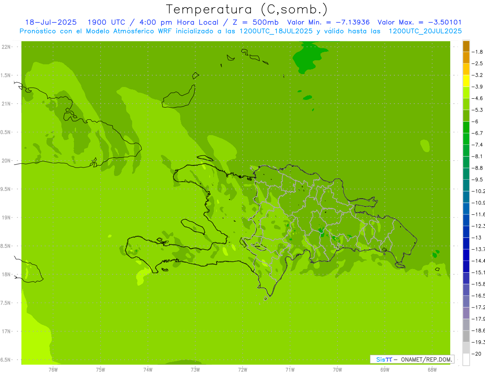Pick olive-green swatch between -5.3 and -6
Viewport: 485px width, 375px height.
(x=466, y=116)
